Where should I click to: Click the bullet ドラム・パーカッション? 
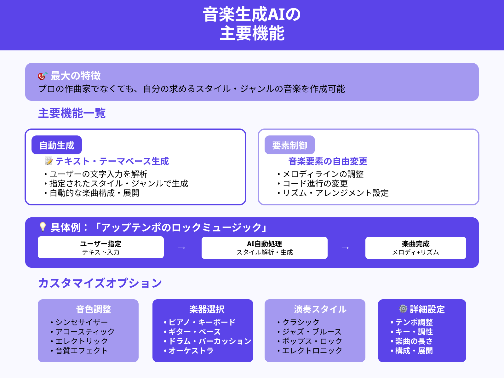(x=207, y=341)
